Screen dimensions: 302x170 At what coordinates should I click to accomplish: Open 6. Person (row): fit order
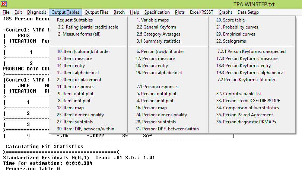click(160, 51)
